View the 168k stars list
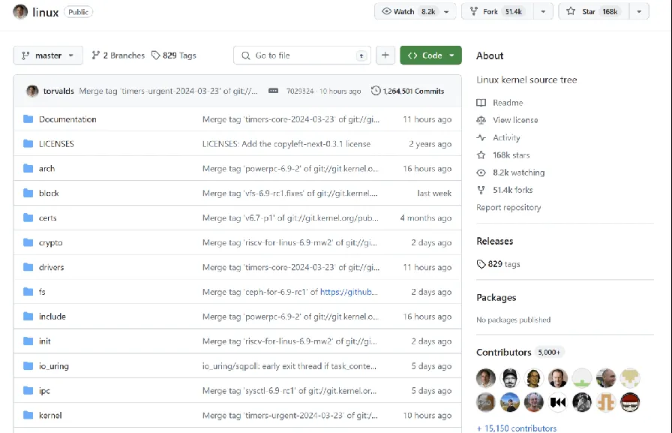672x433 pixels. (511, 155)
